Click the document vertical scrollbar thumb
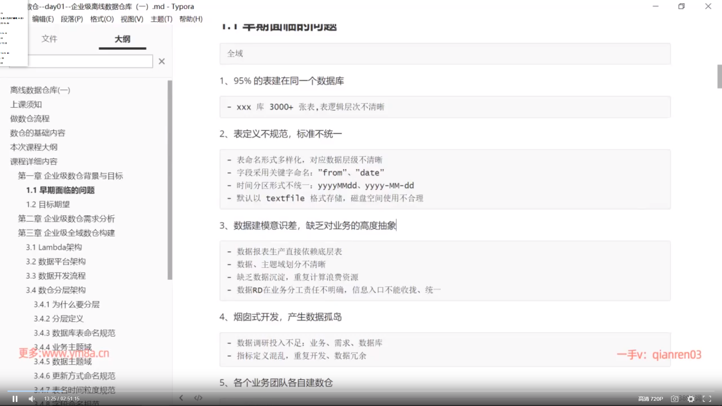This screenshot has width=722, height=406. click(719, 76)
